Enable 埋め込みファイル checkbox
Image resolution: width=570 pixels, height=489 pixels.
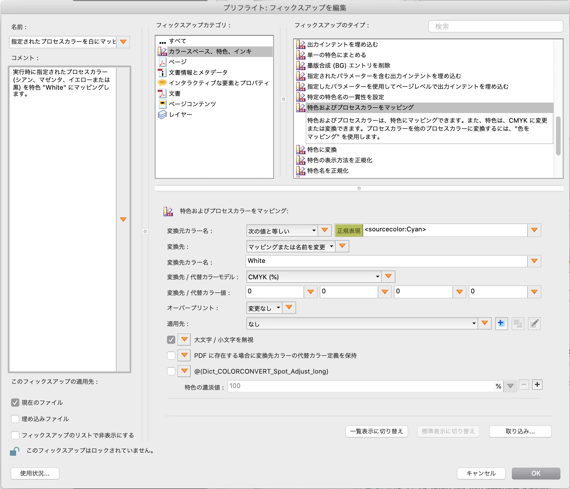point(15,419)
